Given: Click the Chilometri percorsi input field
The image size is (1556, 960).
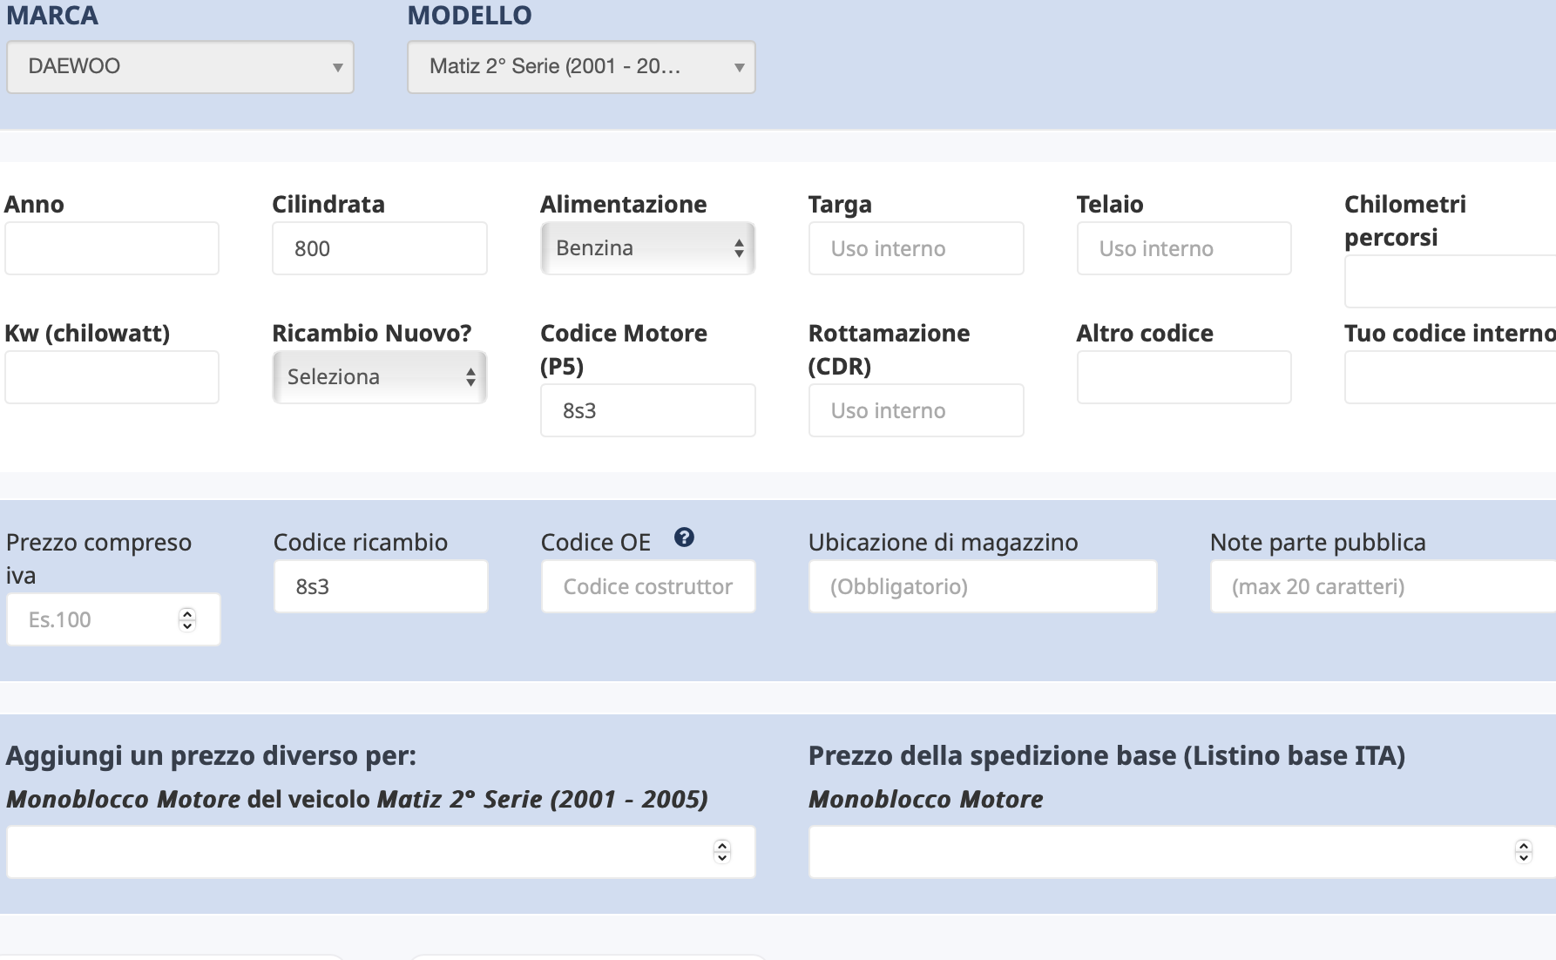Looking at the screenshot, I should click(1451, 281).
